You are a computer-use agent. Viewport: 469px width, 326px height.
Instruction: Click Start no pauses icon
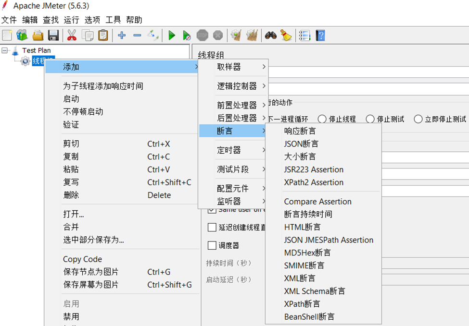[187, 35]
